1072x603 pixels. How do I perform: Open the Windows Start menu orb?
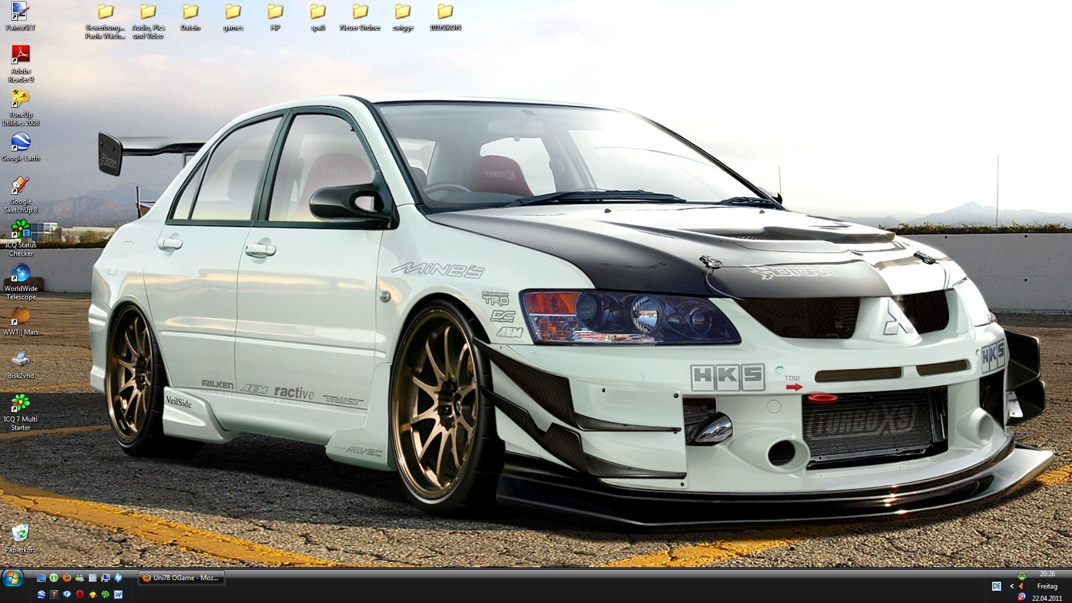point(12,578)
